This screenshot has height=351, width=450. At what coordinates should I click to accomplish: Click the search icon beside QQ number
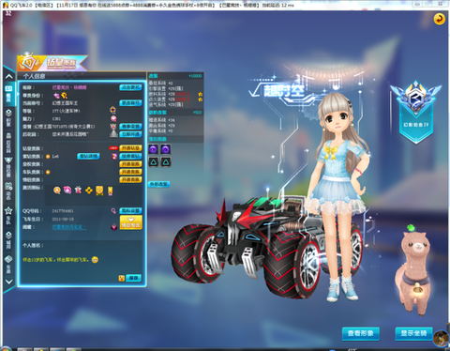[113, 211]
